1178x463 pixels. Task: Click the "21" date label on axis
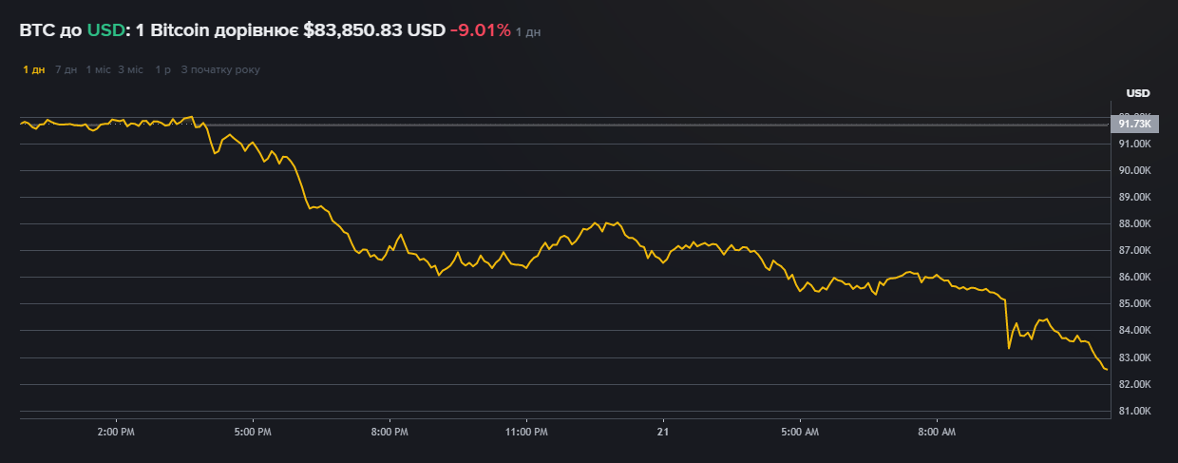pyautogui.click(x=662, y=432)
